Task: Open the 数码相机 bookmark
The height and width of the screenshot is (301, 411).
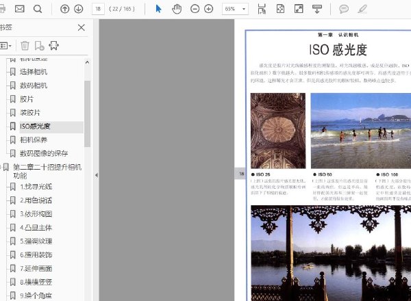Action: click(x=34, y=86)
